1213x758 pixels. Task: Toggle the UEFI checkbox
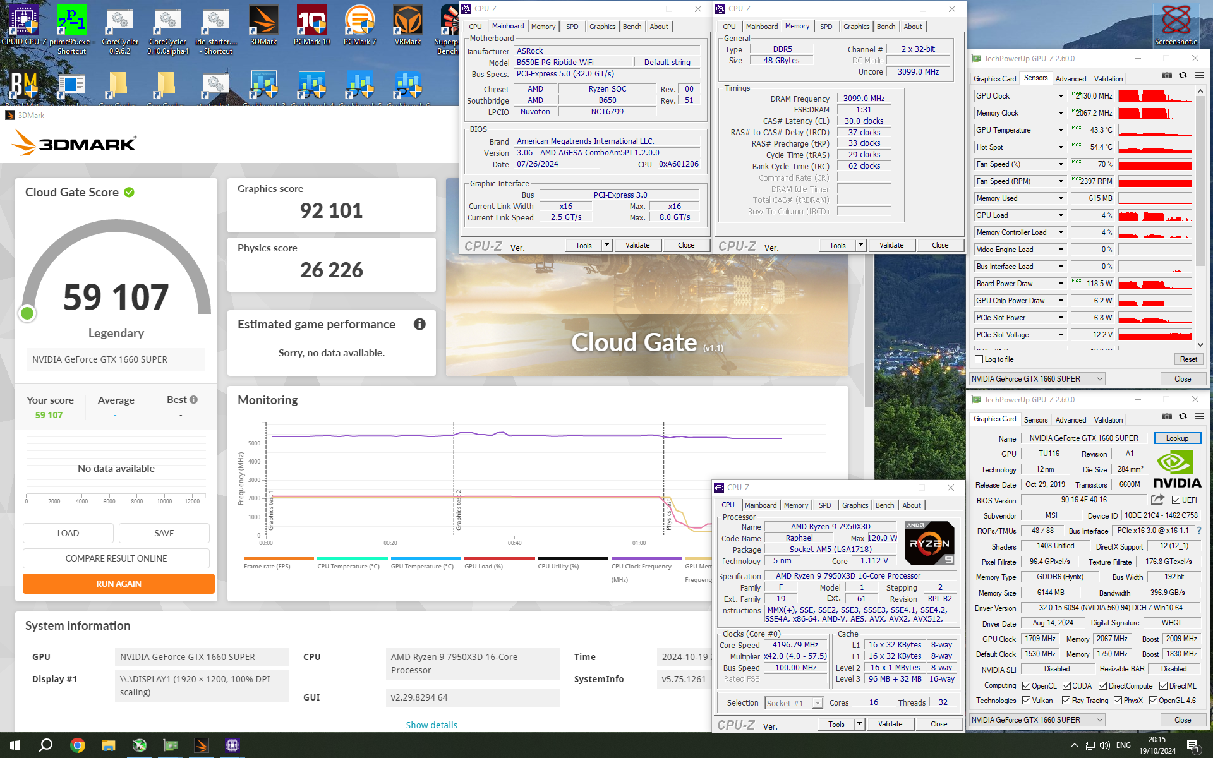pos(1176,500)
